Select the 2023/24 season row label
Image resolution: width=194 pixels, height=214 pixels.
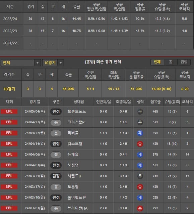pyautogui.click(x=10, y=19)
